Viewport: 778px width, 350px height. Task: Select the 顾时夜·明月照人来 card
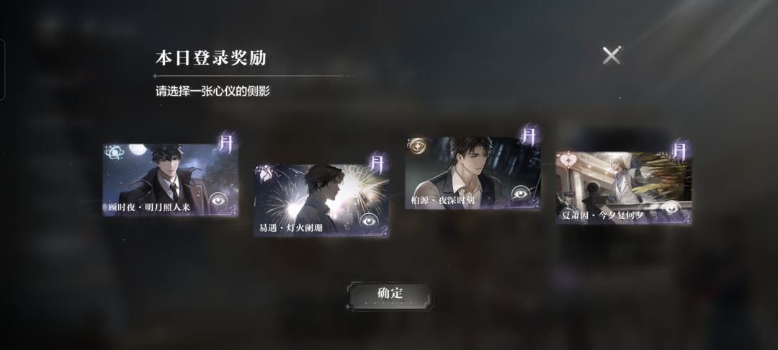pyautogui.click(x=170, y=179)
